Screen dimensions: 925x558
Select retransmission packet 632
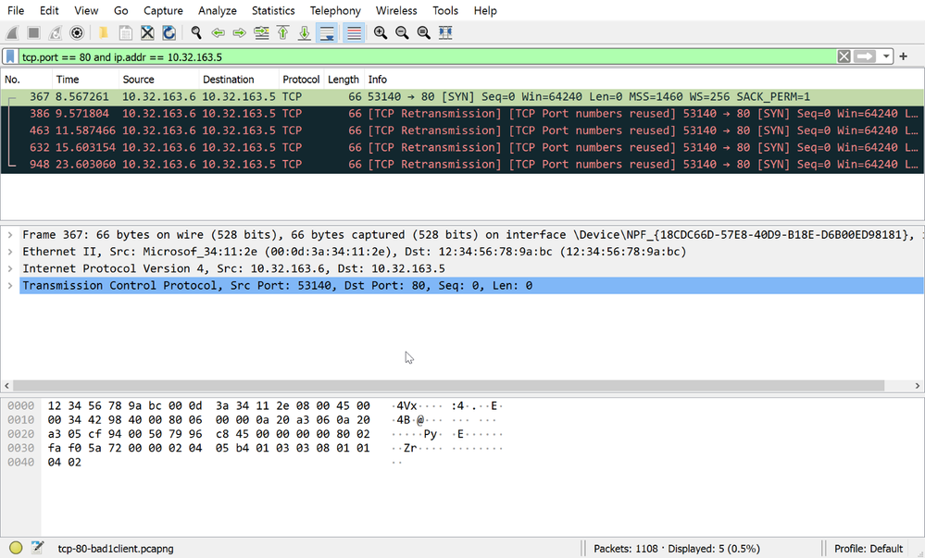[x=462, y=147]
